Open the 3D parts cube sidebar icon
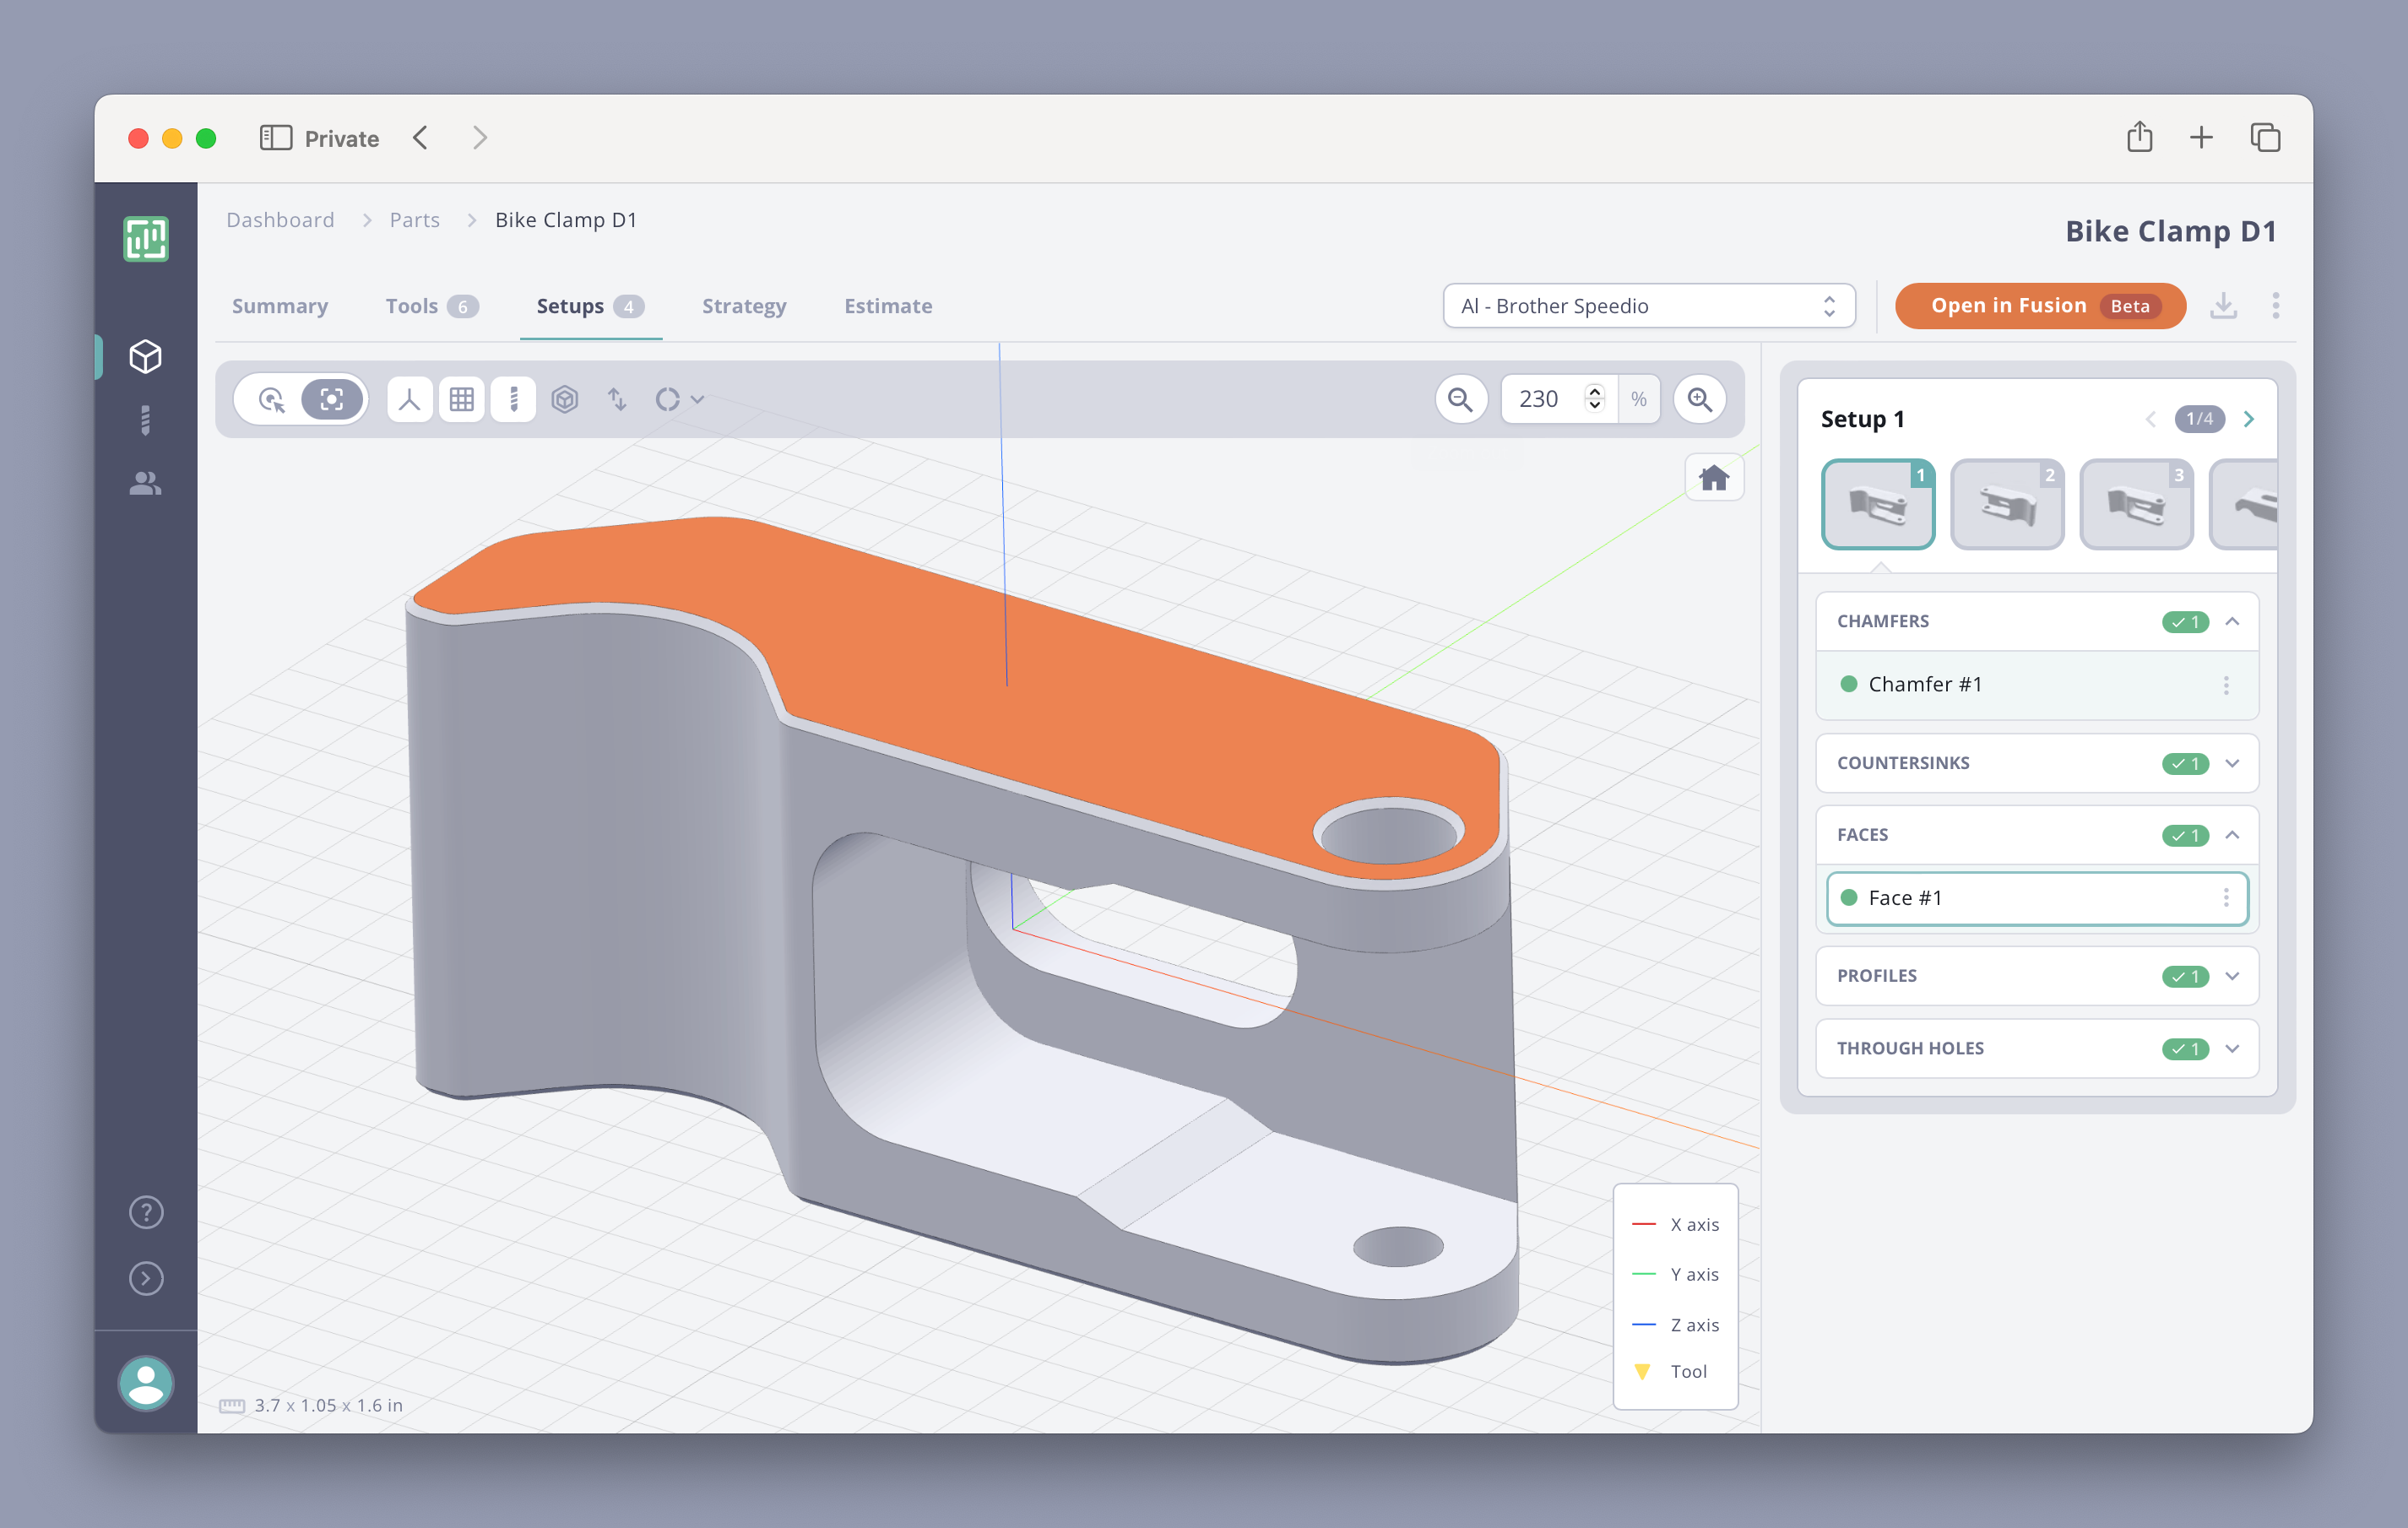Image resolution: width=2408 pixels, height=1528 pixels. coord(146,357)
